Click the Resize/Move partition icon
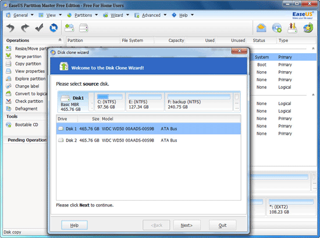 click(x=9, y=48)
